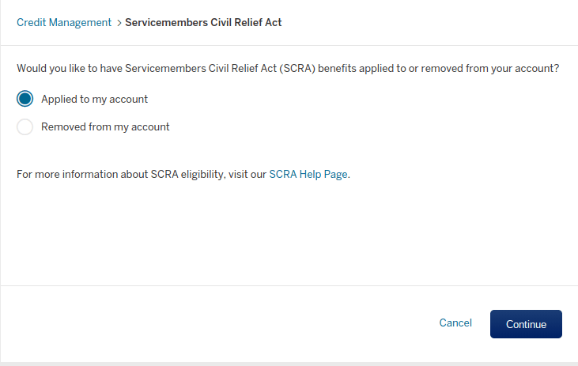Click the word 'Management' in the breadcrumb
Viewport: 578px width, 366px height.
tap(80, 22)
